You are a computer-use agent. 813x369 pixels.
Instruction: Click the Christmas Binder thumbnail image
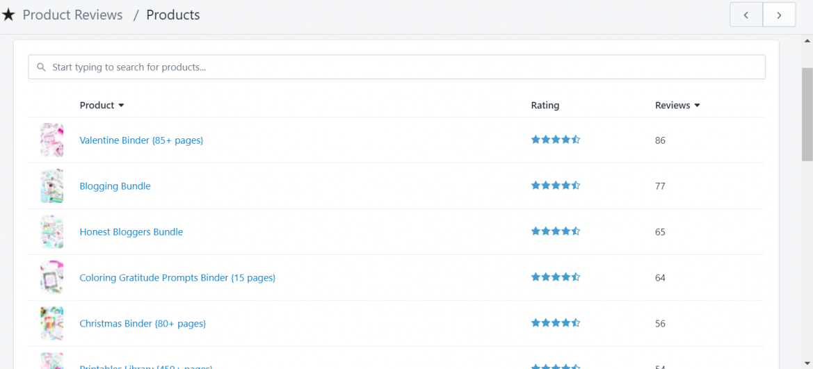pos(52,323)
